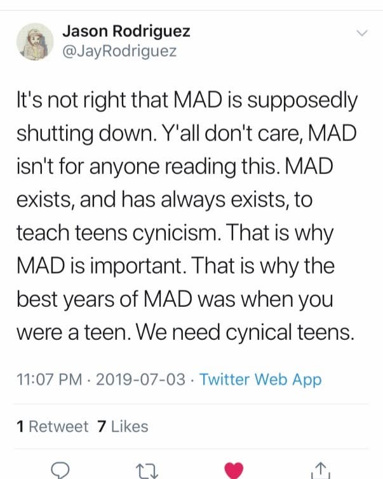Expand the tweet options chevron
The width and height of the screenshot is (383, 479).
[x=362, y=33]
